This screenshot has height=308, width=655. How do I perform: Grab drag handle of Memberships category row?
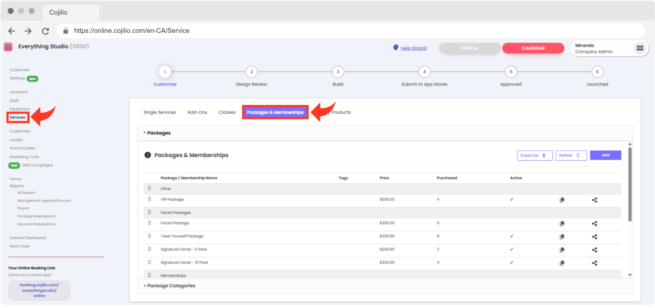(150, 275)
